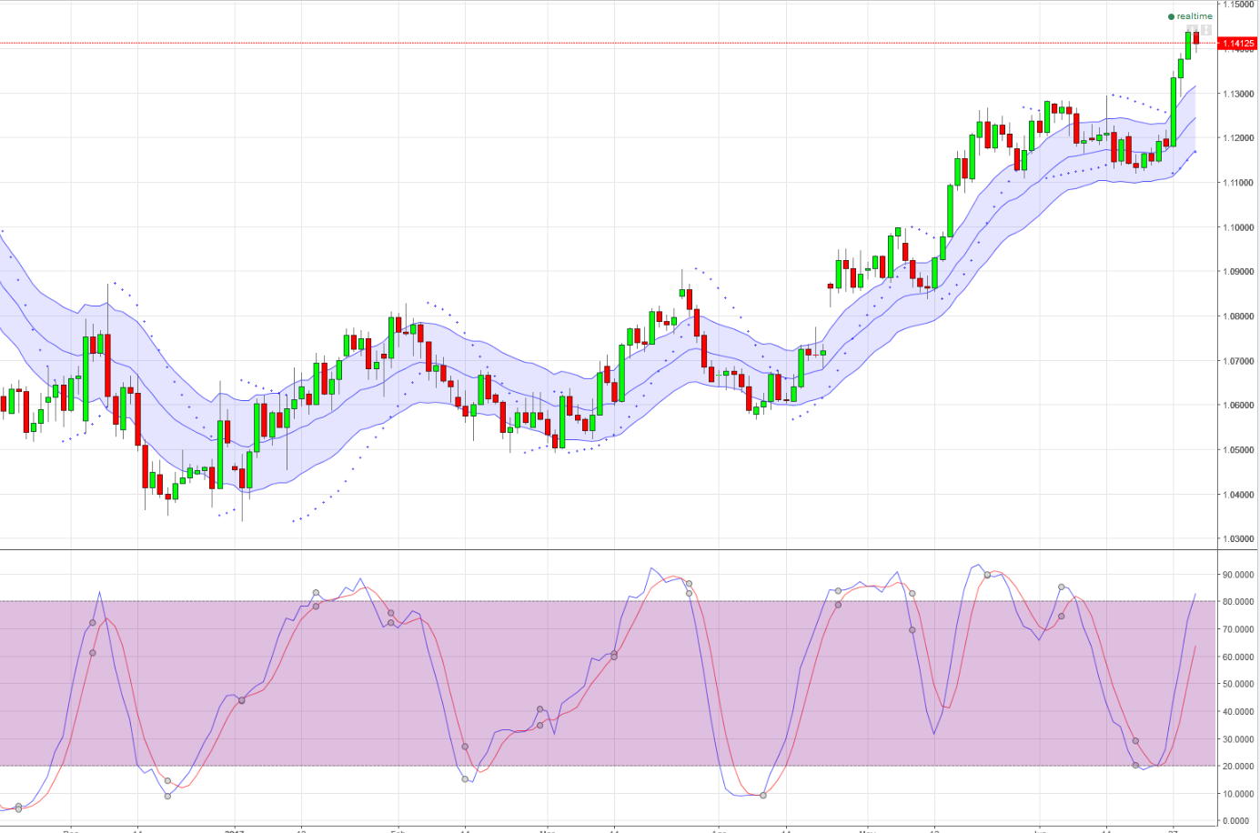Toggle the realtime data feed indicator
This screenshot has width=1260, height=833.
pyautogui.click(x=1172, y=16)
